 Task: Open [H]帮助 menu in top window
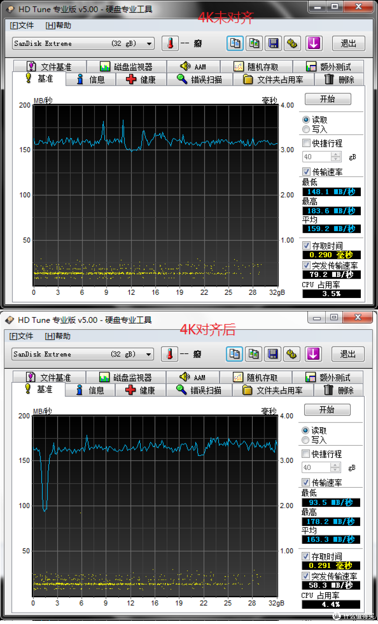click(x=58, y=25)
